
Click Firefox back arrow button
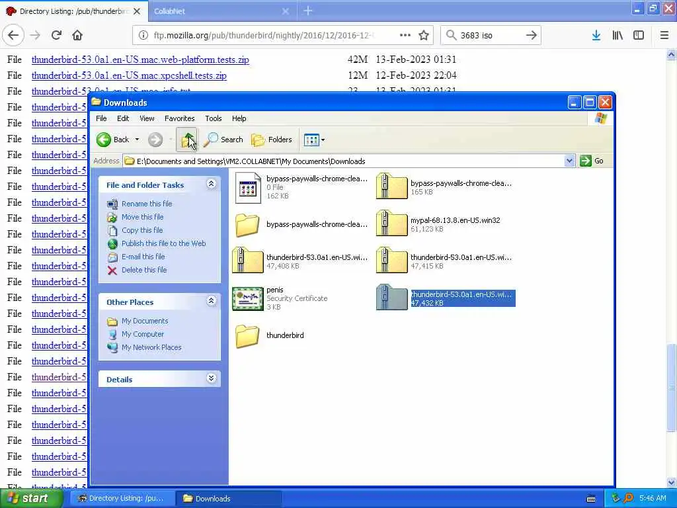[13, 35]
